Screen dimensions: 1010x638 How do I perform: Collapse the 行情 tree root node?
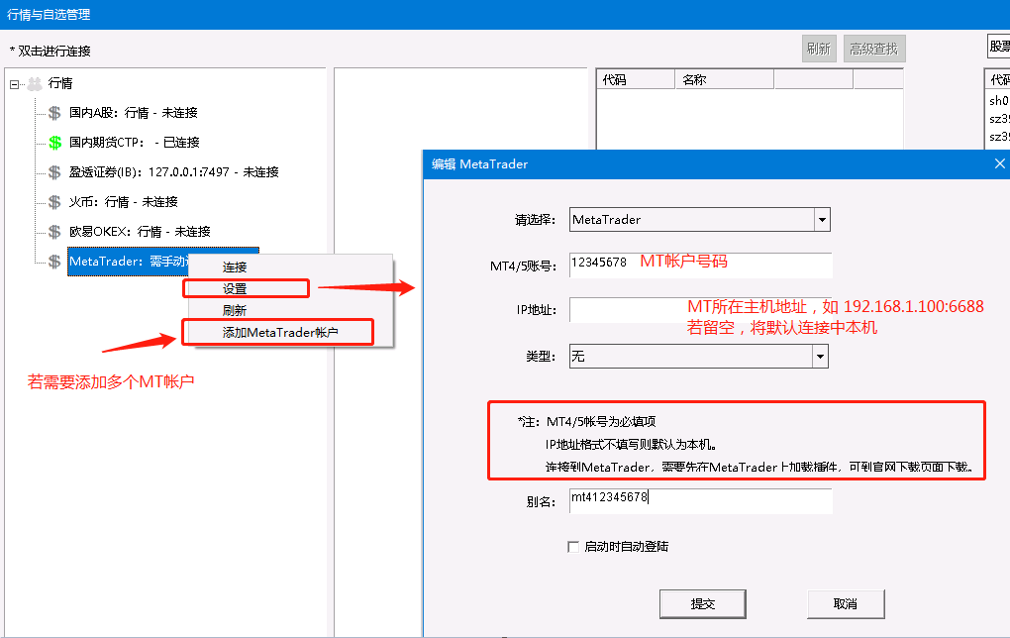click(x=14, y=84)
